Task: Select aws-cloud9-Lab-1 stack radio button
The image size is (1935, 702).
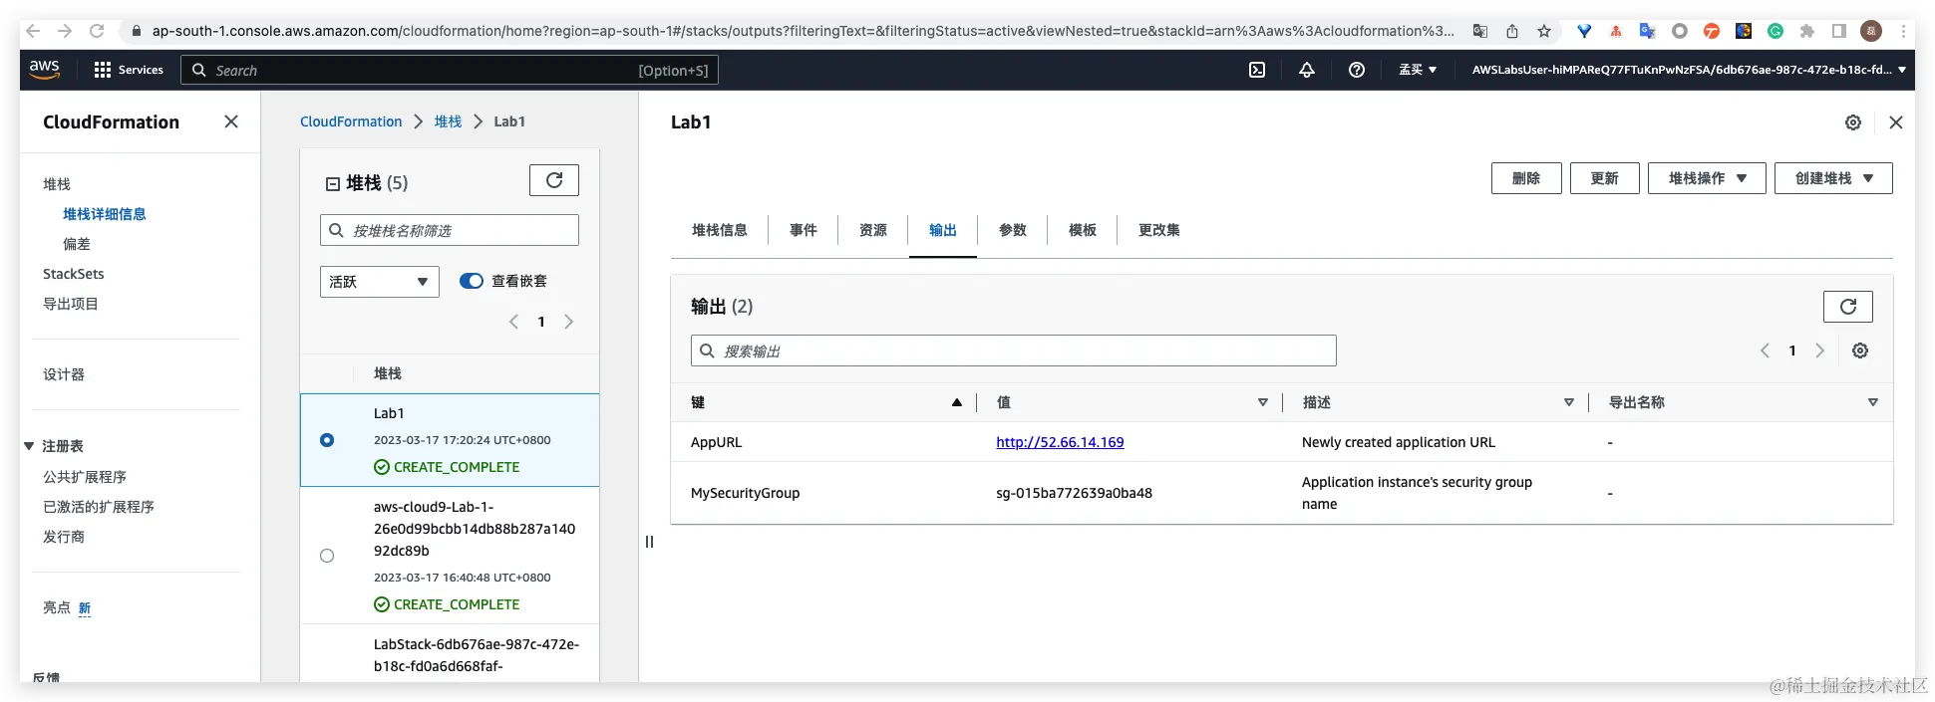Action: coord(327,556)
